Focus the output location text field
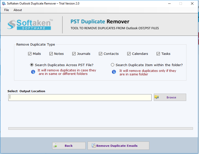199x154 pixels. [x=80, y=97]
